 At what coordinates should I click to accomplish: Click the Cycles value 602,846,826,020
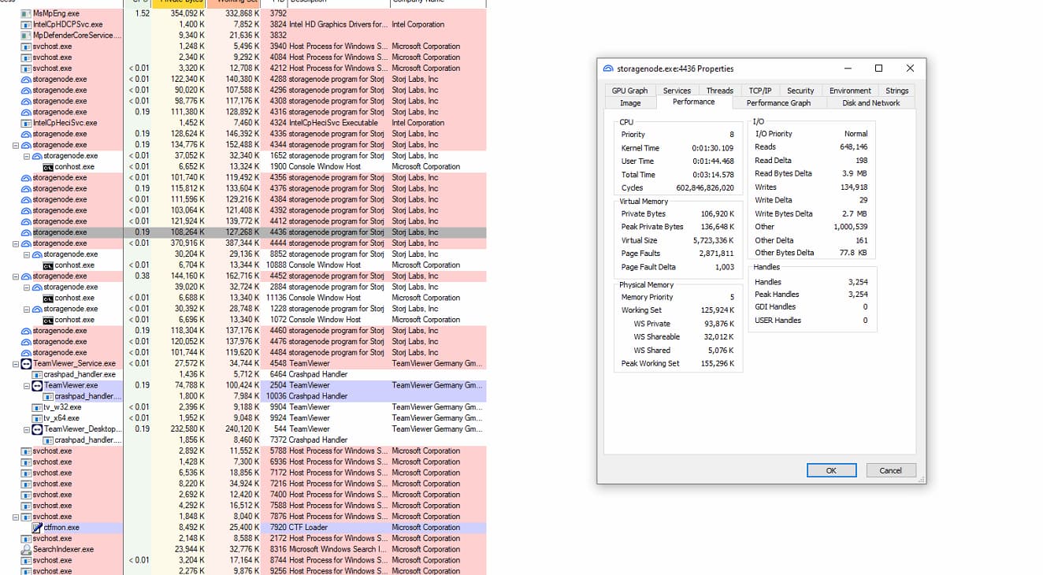[x=705, y=188]
